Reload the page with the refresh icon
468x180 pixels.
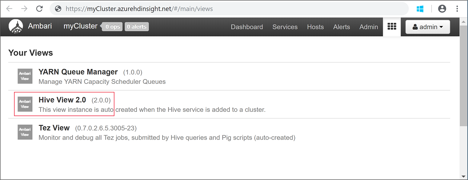coord(39,9)
